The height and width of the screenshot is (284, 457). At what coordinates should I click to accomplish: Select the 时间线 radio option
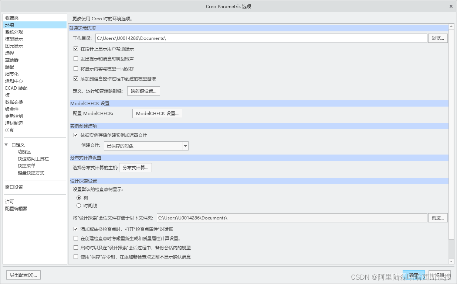(x=78, y=206)
